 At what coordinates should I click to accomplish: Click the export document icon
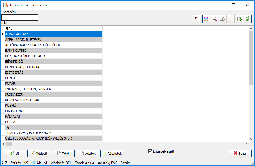click(239, 19)
